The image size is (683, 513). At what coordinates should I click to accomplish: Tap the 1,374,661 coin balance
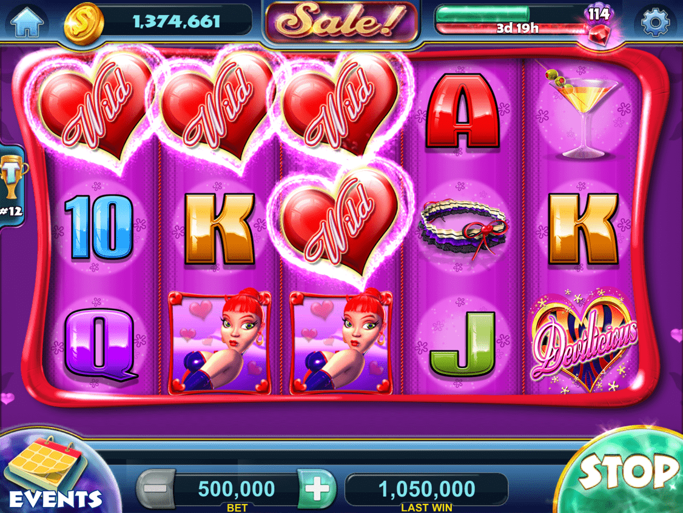[x=177, y=21]
